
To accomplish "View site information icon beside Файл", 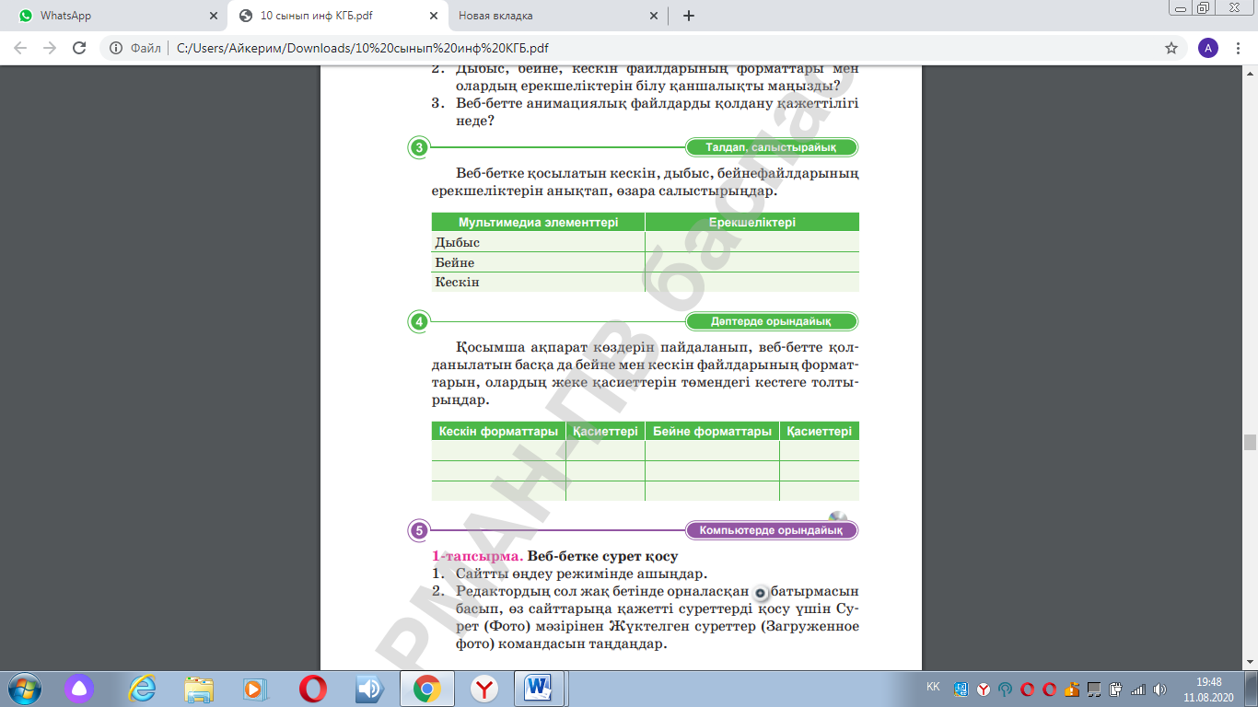I will [x=116, y=48].
